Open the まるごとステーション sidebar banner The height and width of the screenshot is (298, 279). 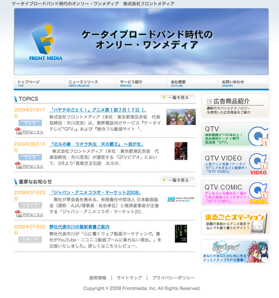coord(235,223)
